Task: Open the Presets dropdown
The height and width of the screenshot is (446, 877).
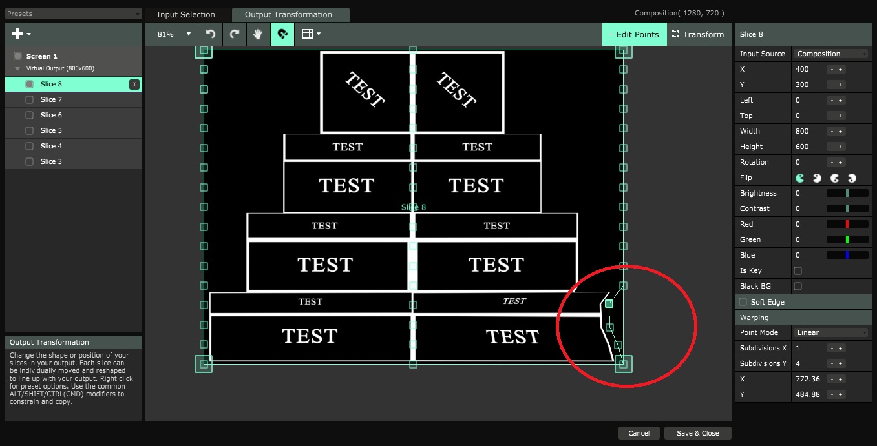Action: click(x=74, y=14)
